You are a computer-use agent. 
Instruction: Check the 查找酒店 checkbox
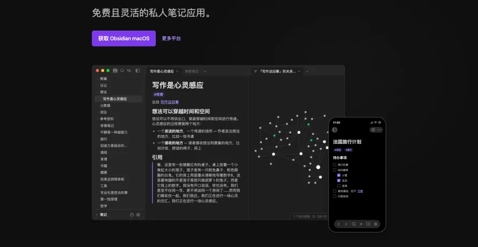click(335, 191)
